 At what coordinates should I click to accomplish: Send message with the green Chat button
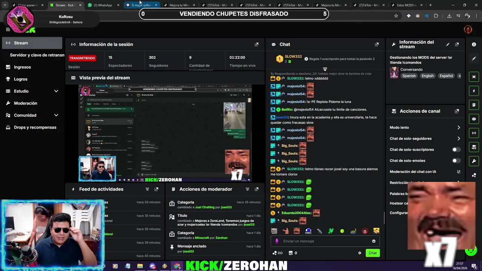pyautogui.click(x=372, y=253)
